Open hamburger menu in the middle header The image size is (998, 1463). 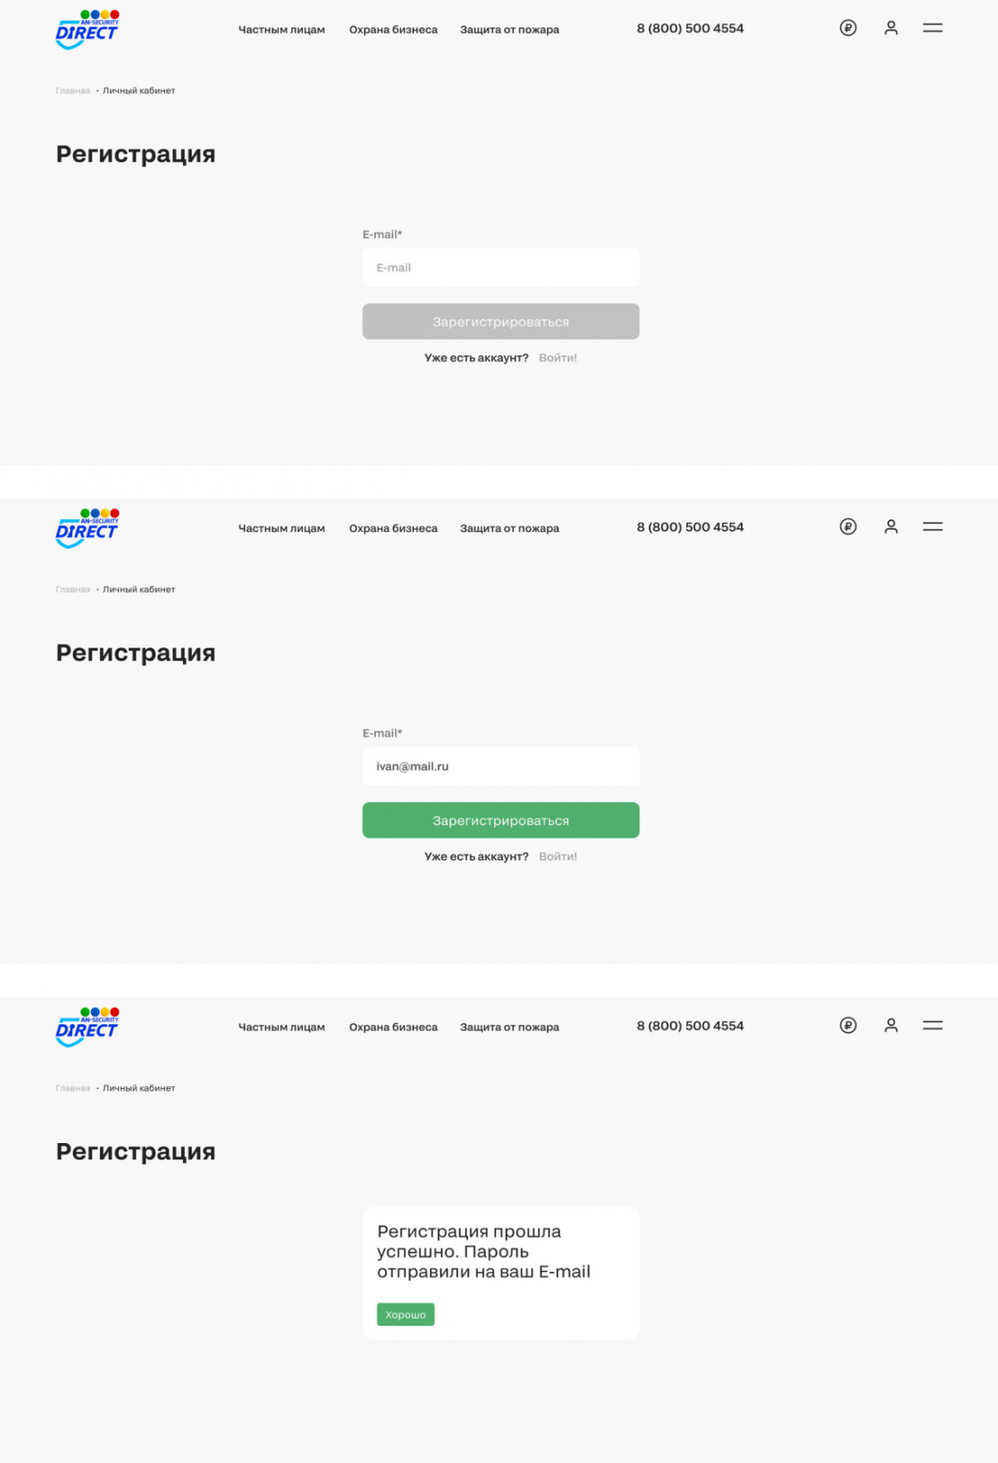tap(932, 527)
